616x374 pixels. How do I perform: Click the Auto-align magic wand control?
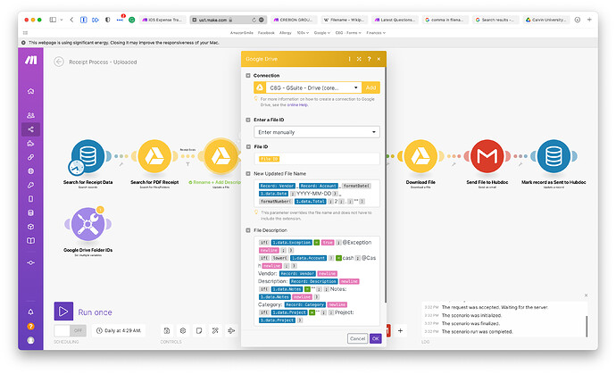pyautogui.click(x=215, y=331)
